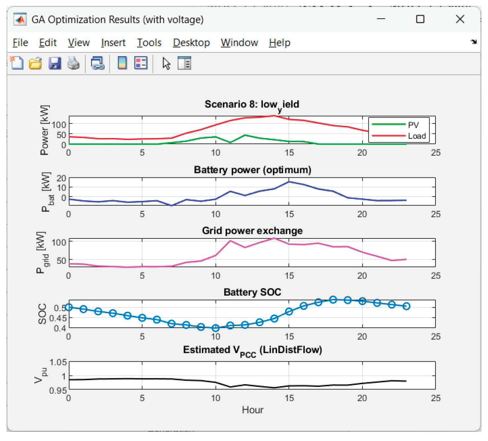Image resolution: width=488 pixels, height=441 pixels.
Task: Open the Desktop menu
Action: (x=191, y=43)
